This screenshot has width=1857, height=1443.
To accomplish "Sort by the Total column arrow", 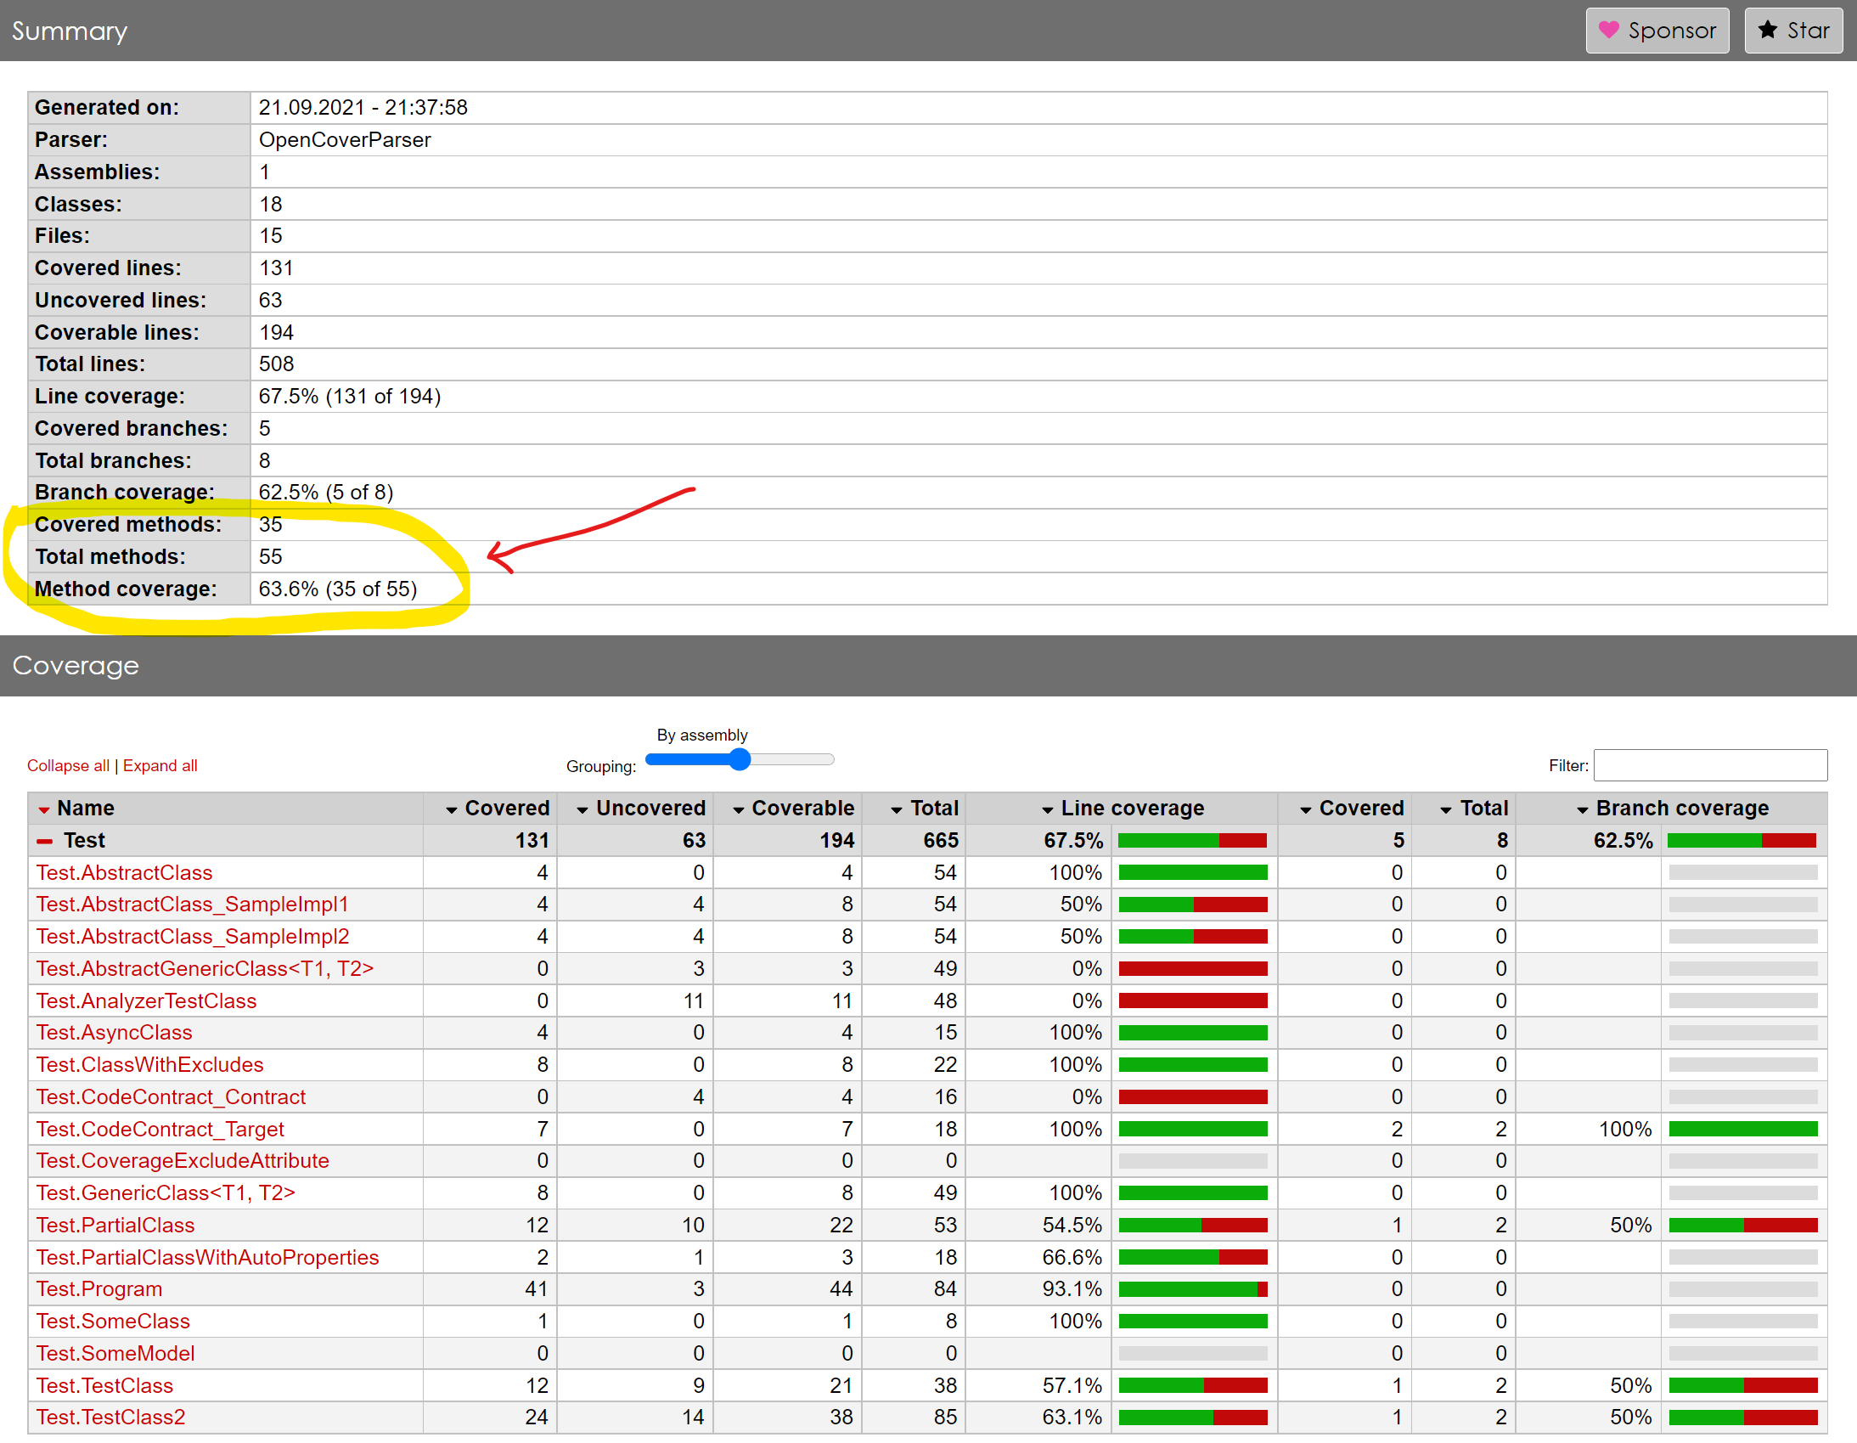I will pyautogui.click(x=895, y=808).
